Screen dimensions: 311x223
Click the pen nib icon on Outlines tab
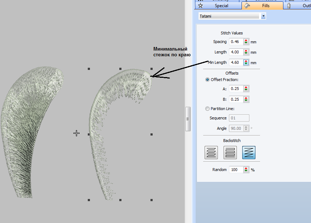(289, 6)
